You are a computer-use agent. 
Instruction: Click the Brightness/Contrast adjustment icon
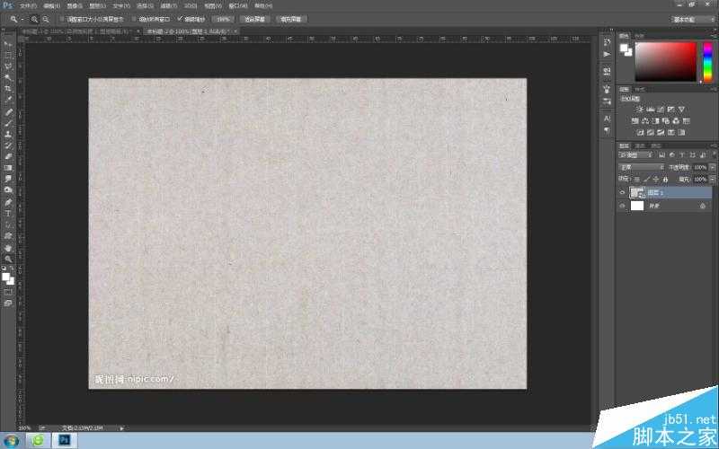point(639,109)
